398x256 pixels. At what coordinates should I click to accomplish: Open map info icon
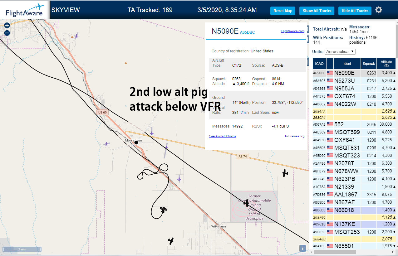point(302,248)
